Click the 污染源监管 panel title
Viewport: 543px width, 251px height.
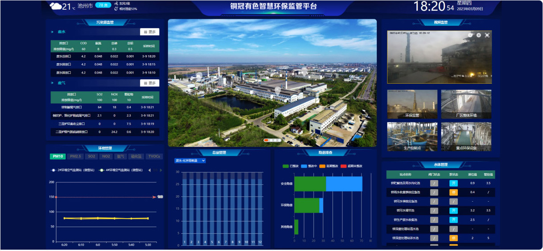105,22
